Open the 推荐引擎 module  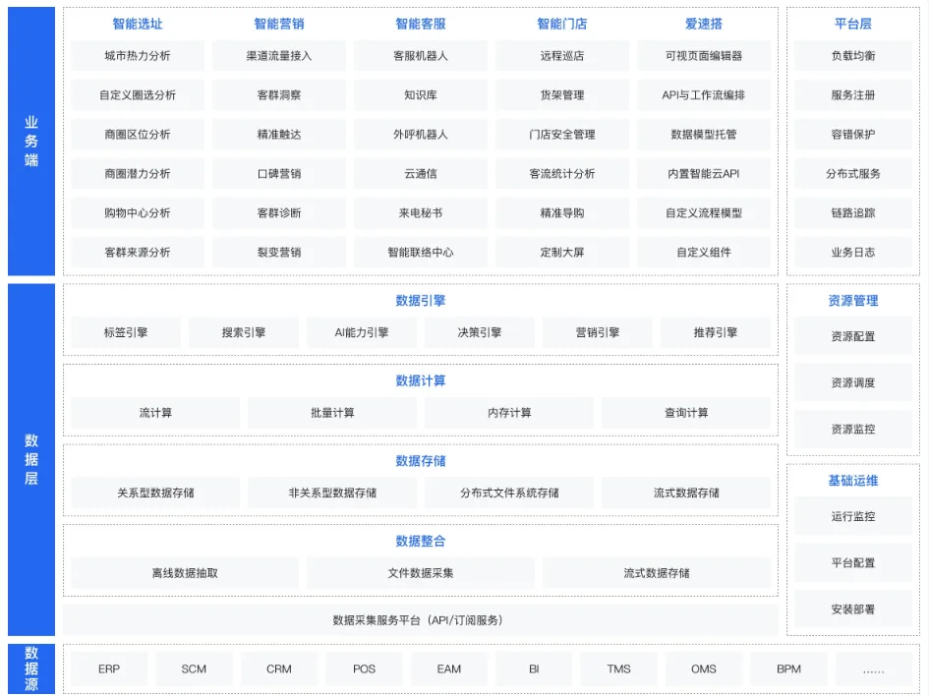pyautogui.click(x=717, y=332)
